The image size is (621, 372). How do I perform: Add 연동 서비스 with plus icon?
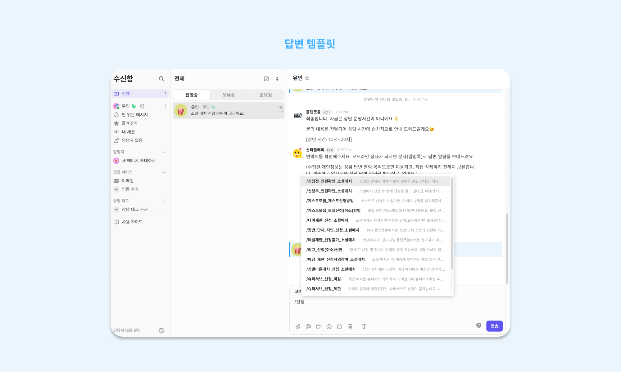tap(164, 172)
